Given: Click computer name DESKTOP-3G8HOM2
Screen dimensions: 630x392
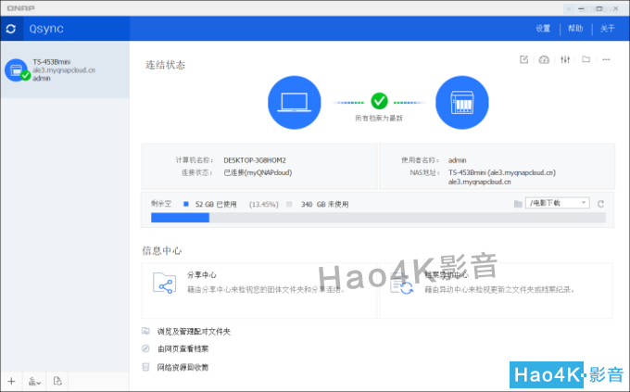Looking at the screenshot, I should [255, 160].
